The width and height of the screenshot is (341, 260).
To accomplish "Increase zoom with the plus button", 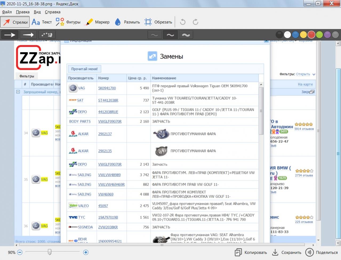I will [x=86, y=252].
